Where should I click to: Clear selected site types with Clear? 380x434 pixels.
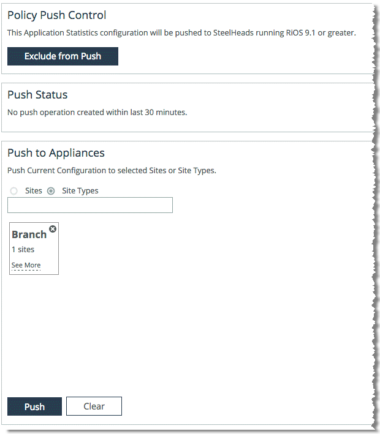(x=94, y=406)
